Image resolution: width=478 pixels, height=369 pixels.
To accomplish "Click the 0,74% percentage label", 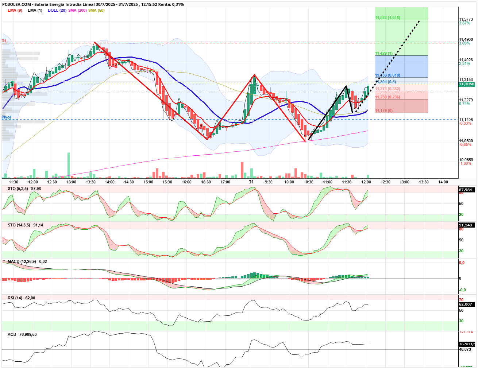I will tap(464, 104).
